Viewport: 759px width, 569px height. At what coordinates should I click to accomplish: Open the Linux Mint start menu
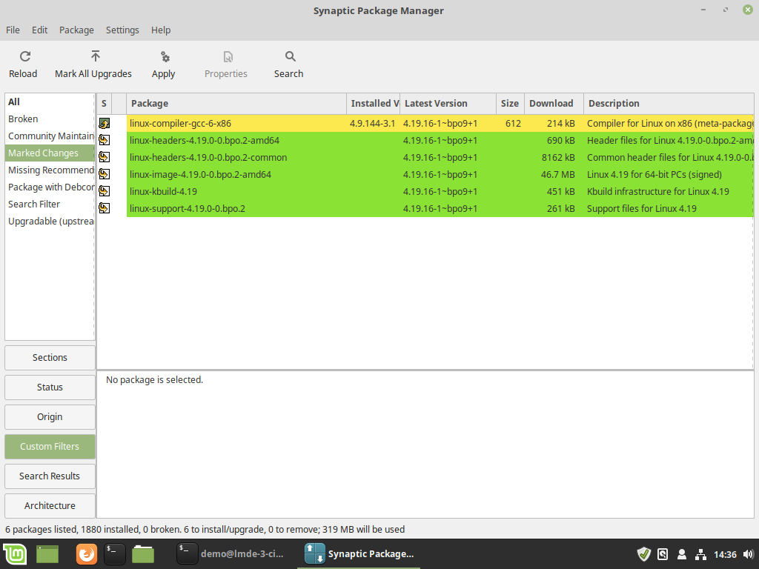click(15, 554)
